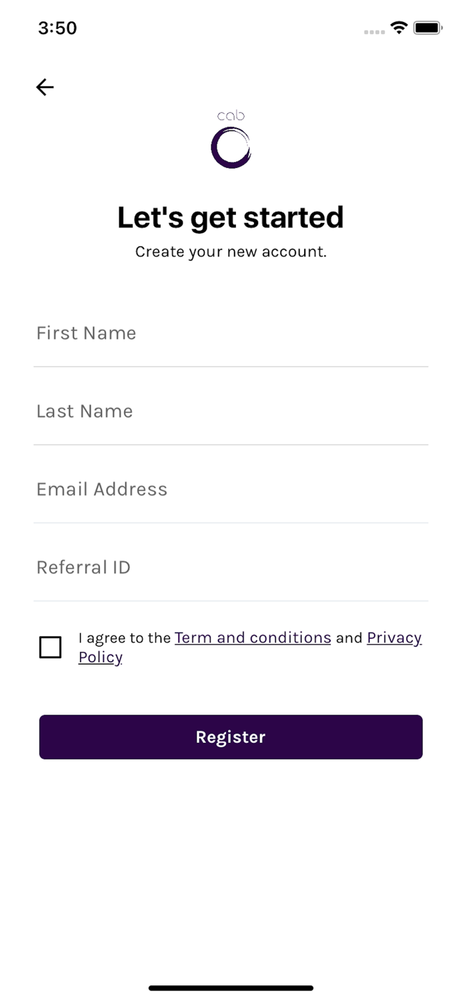Open the Privacy Policy link

click(394, 638)
